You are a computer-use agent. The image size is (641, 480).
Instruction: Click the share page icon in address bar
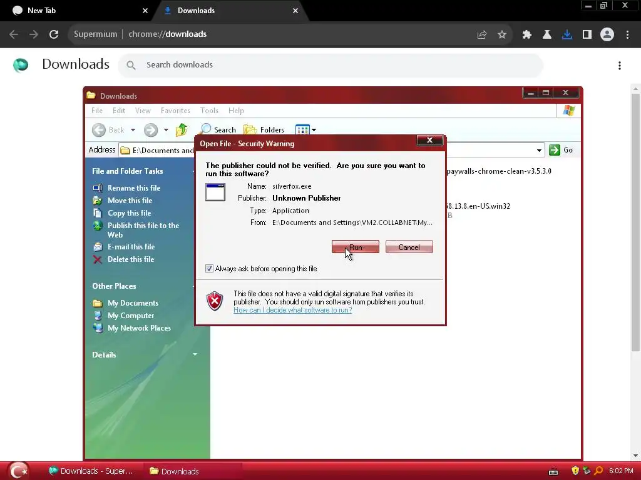[482, 35]
